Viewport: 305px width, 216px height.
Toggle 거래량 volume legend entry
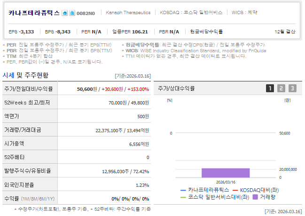point(264,197)
